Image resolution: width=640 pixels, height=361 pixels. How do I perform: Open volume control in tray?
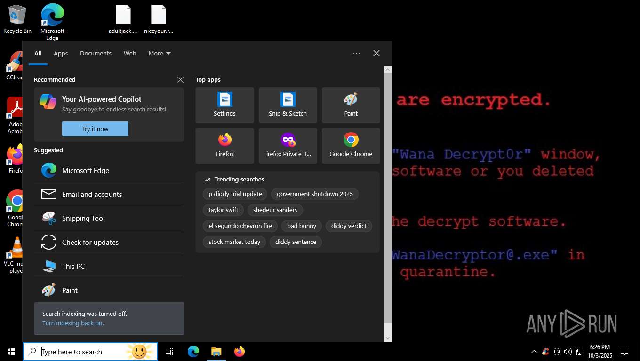point(568,352)
